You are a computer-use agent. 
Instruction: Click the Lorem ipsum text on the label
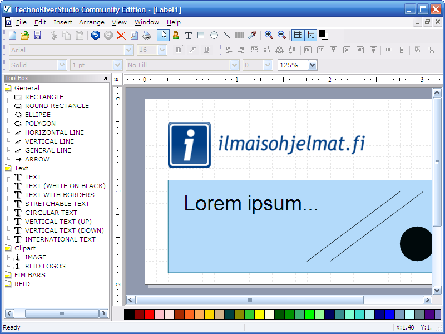pyautogui.click(x=251, y=204)
